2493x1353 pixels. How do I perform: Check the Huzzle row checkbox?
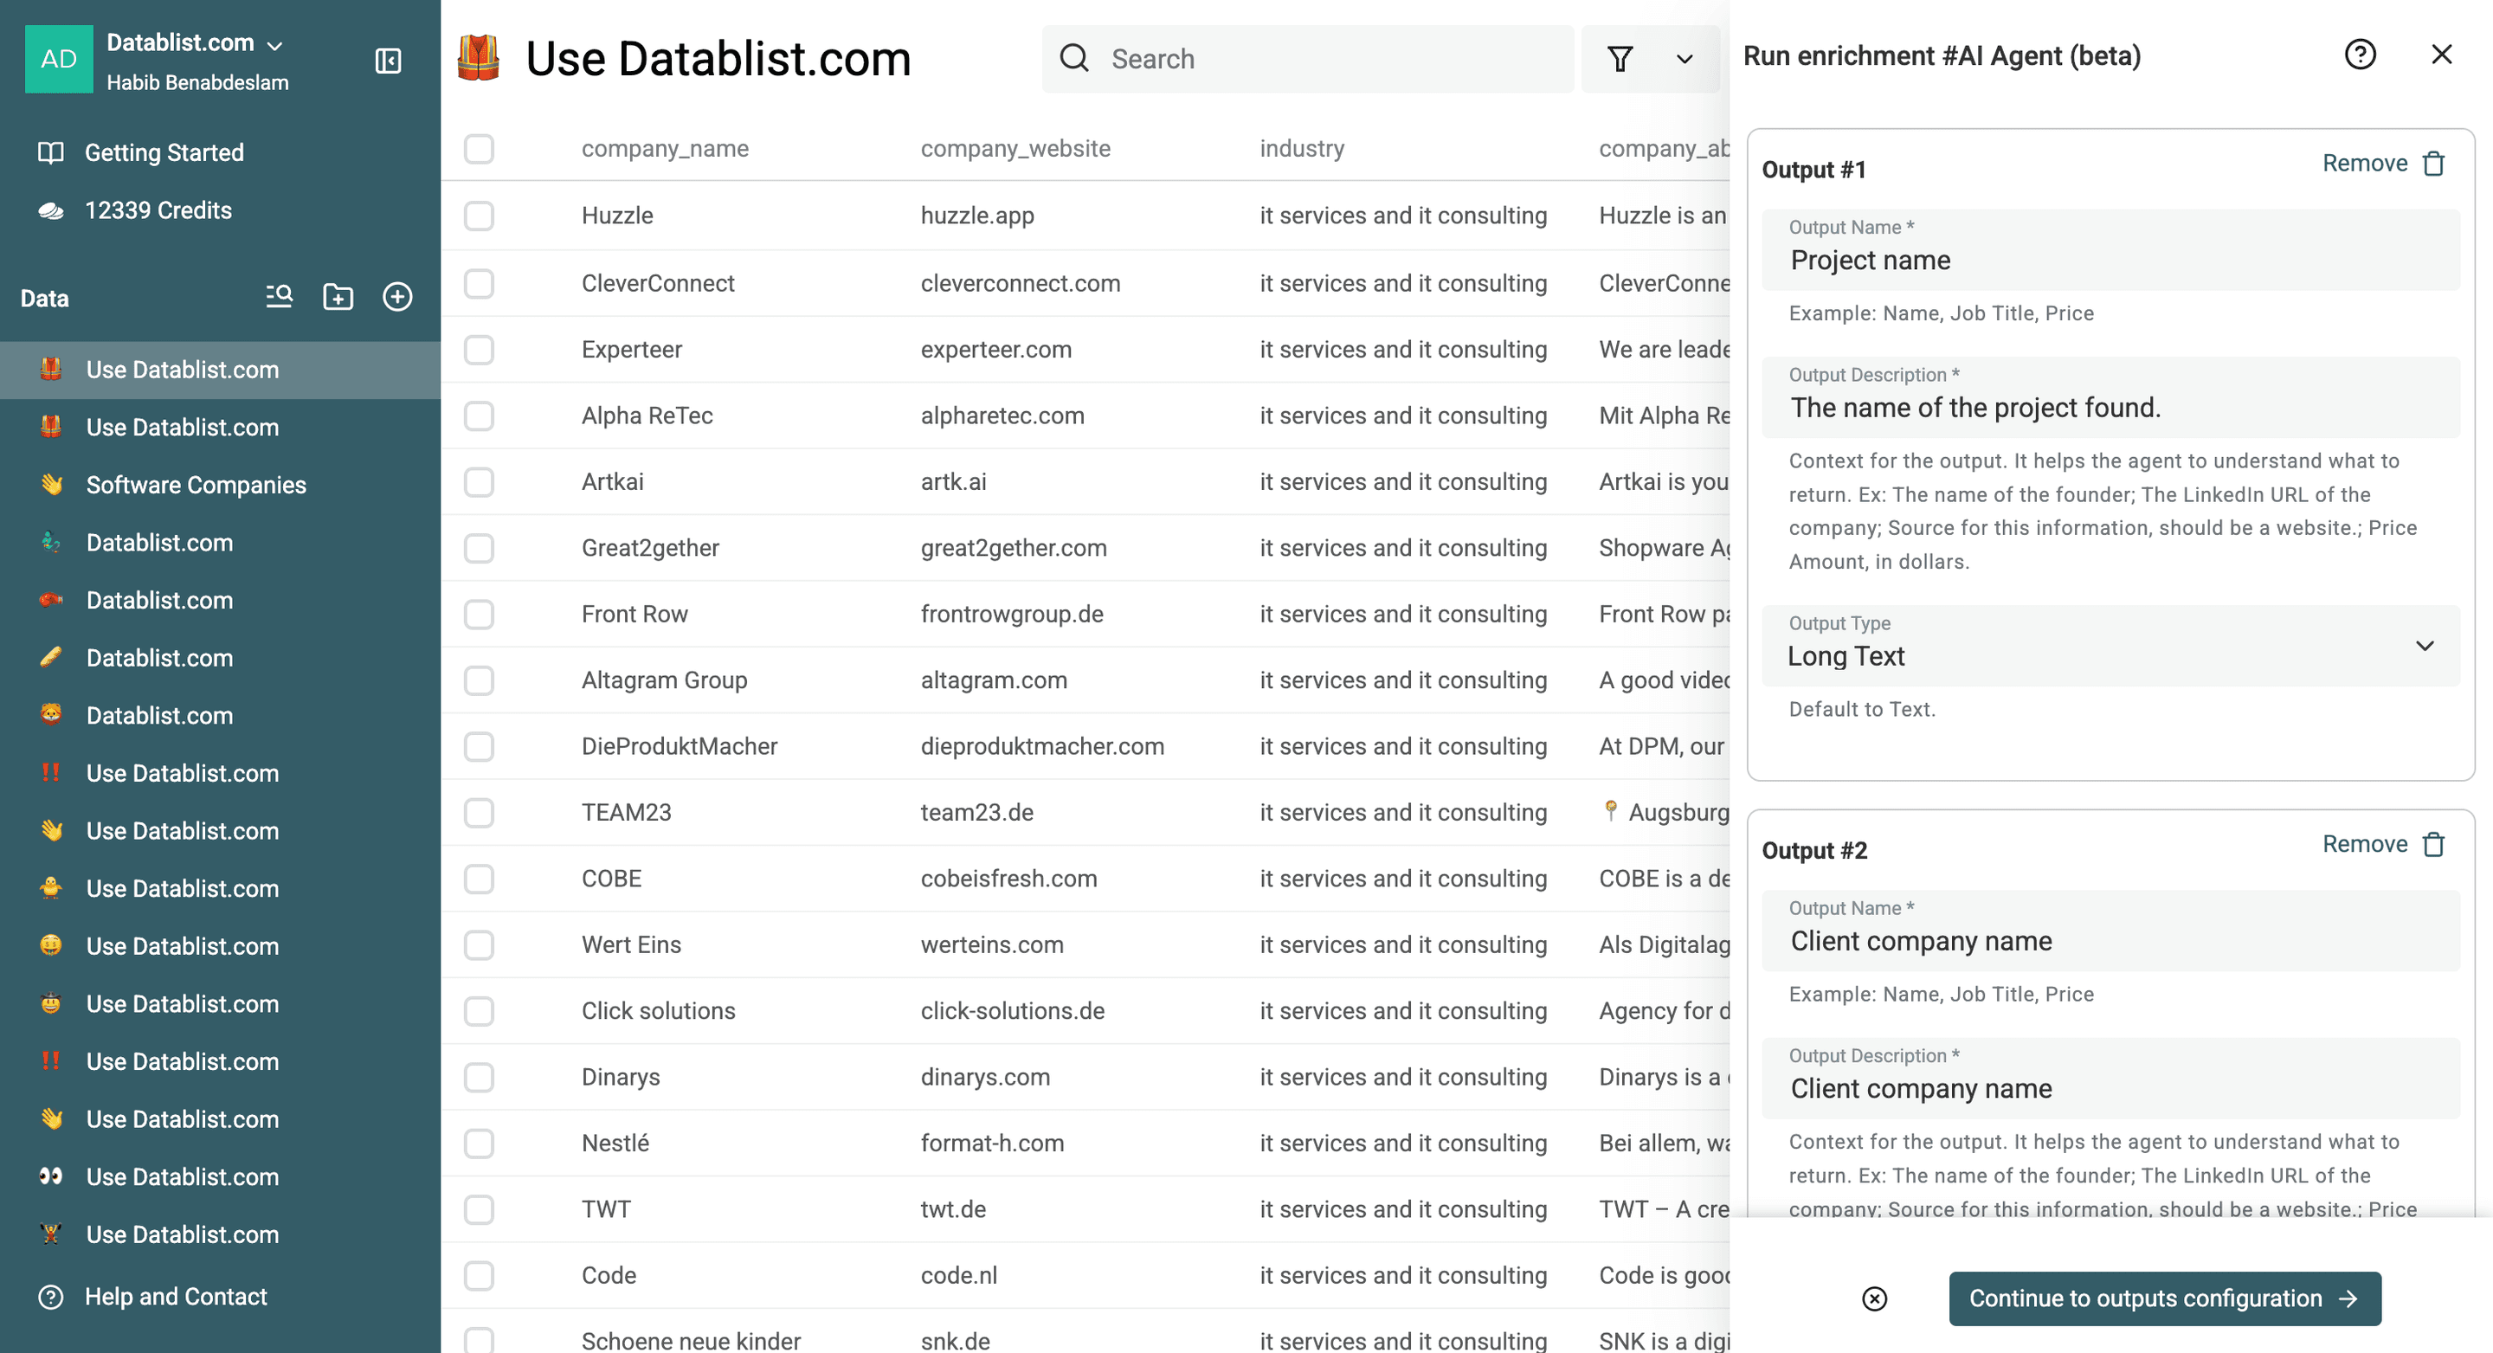tap(479, 216)
